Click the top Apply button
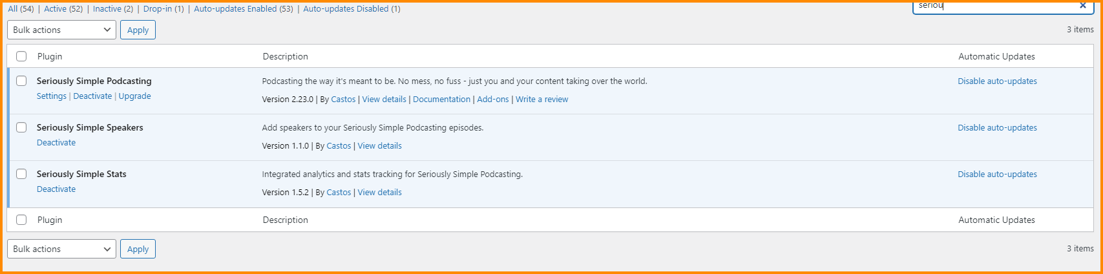This screenshot has height=274, width=1103. pyautogui.click(x=138, y=30)
